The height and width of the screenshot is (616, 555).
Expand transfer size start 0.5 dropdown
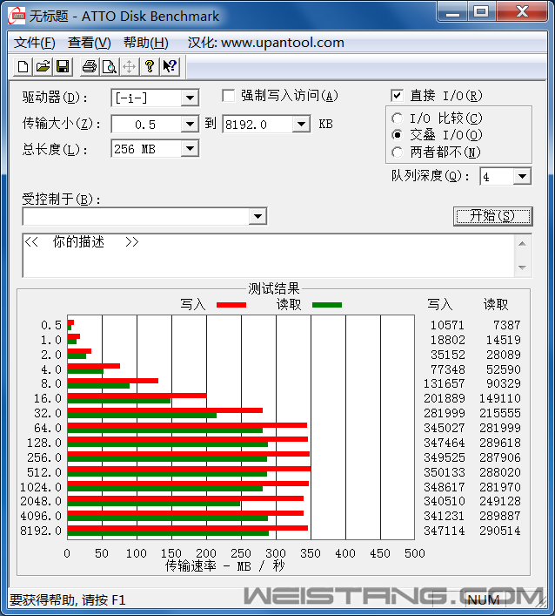(x=191, y=125)
